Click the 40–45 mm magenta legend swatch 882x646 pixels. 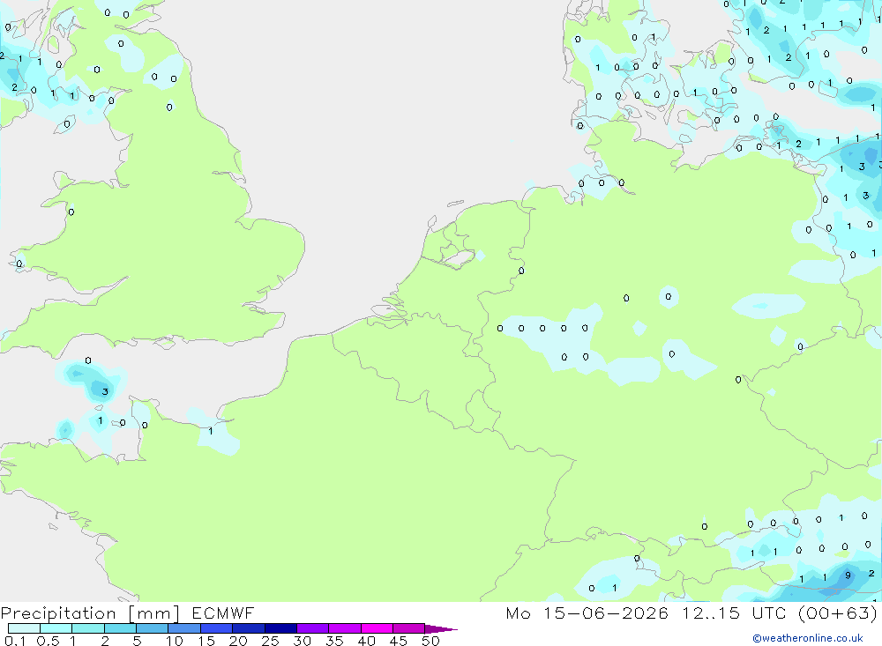(377, 628)
